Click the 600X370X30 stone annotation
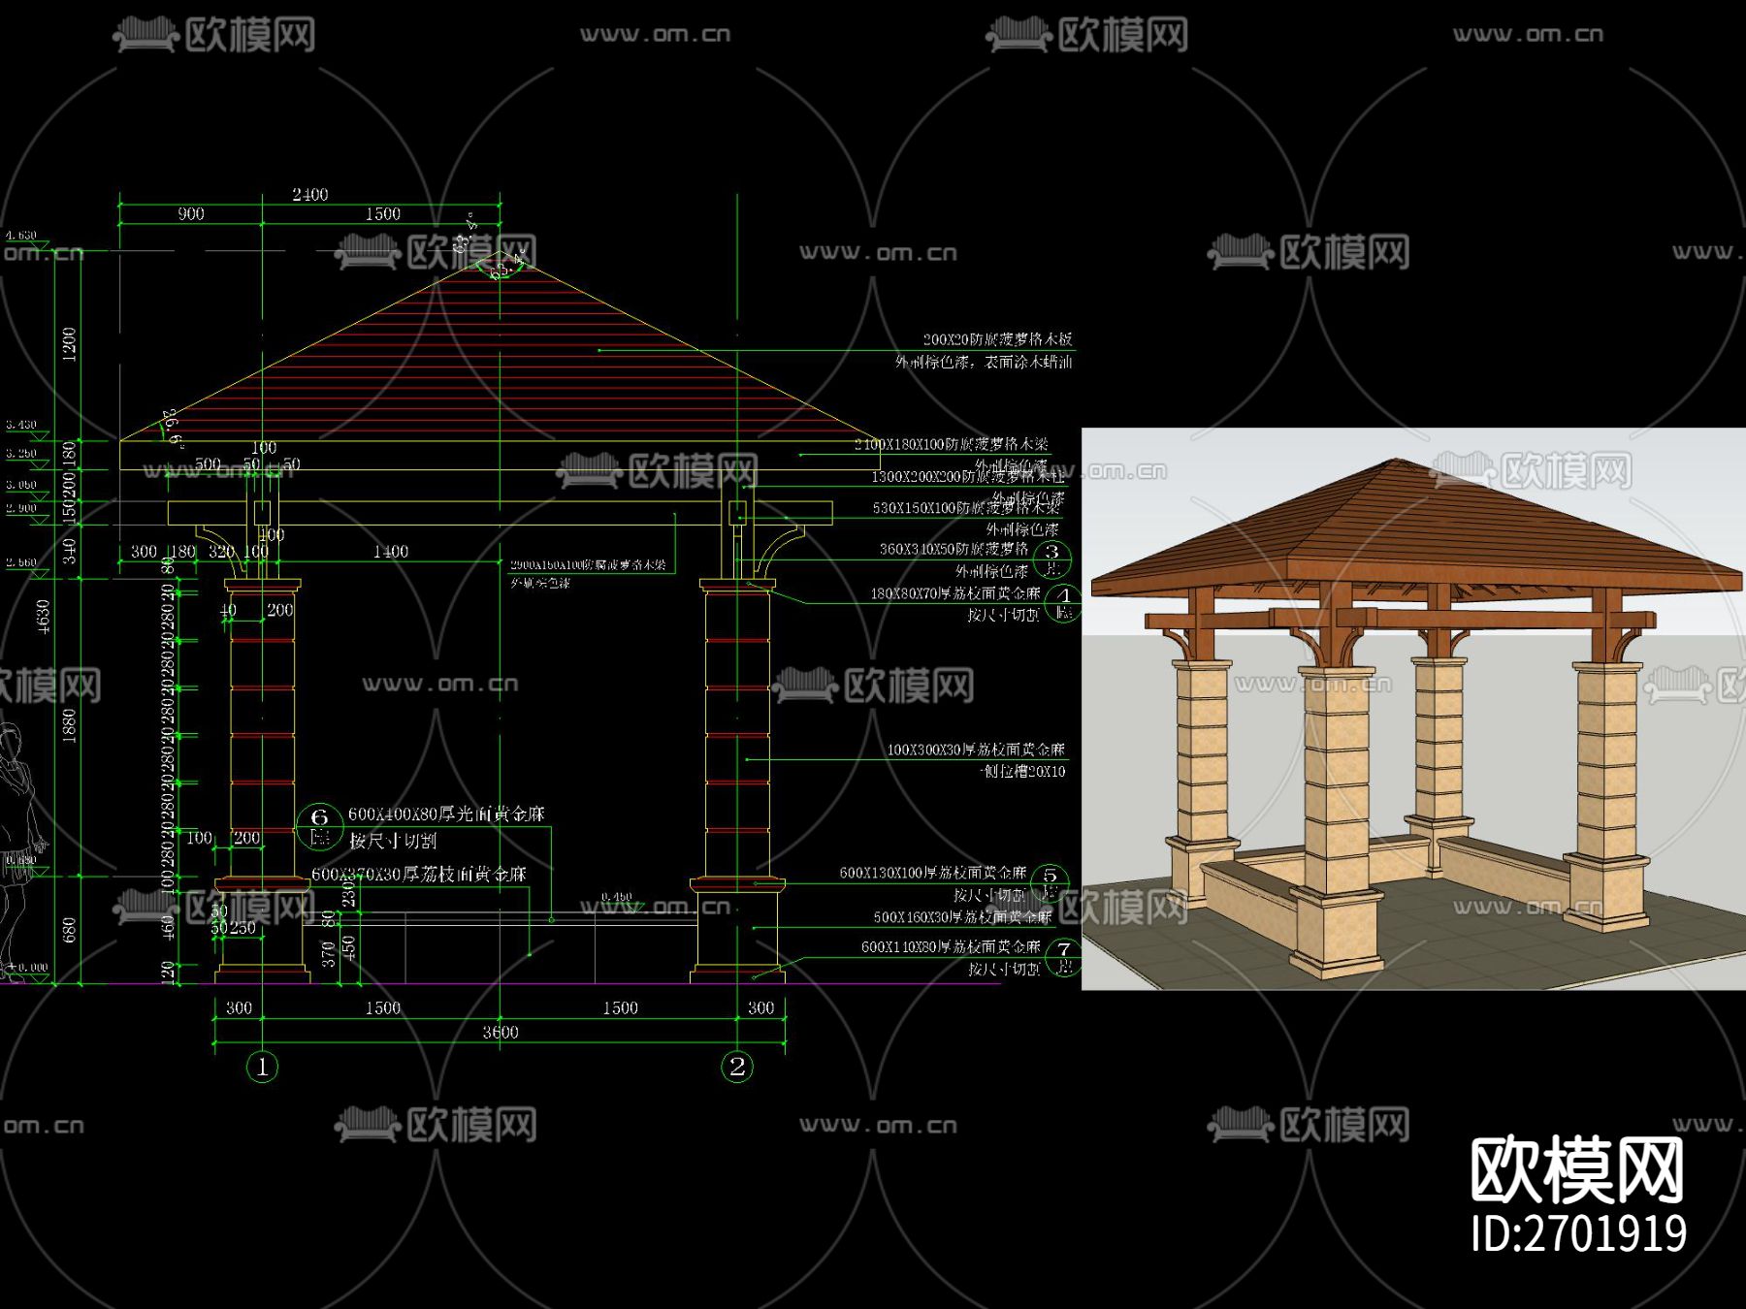 coord(419,875)
